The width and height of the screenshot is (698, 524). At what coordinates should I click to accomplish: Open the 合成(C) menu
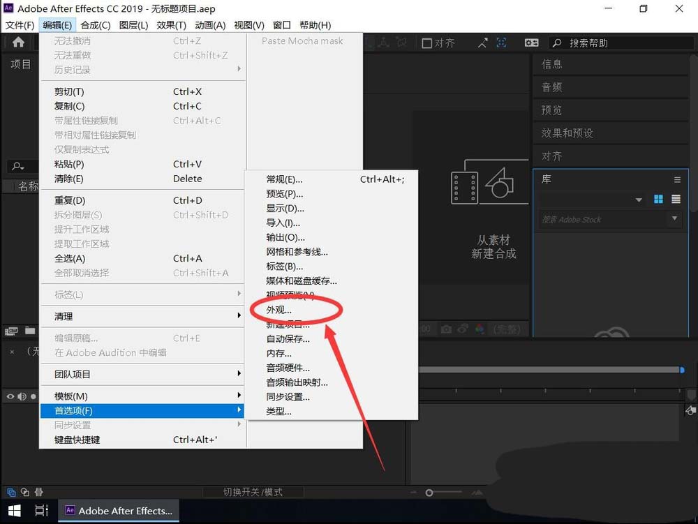[x=96, y=25]
